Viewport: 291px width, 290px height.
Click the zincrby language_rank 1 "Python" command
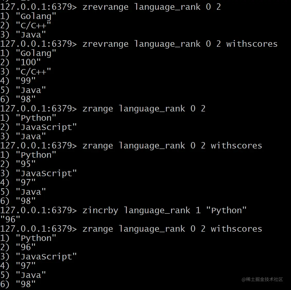164,210
